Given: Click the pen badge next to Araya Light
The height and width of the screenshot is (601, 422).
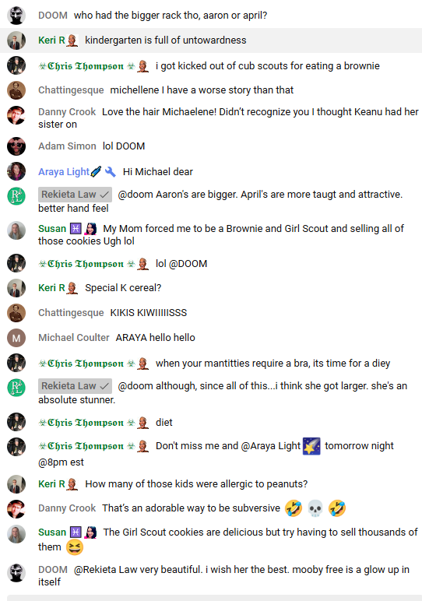Looking at the screenshot, I should click(96, 172).
